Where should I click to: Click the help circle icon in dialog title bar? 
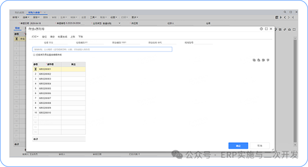(x=261, y=29)
